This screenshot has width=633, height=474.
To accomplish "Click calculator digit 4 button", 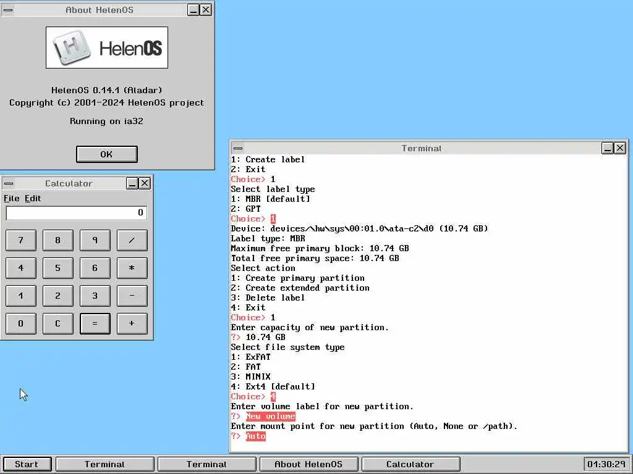I will (x=21, y=268).
